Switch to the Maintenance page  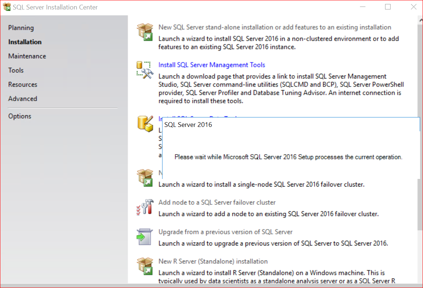coord(27,56)
